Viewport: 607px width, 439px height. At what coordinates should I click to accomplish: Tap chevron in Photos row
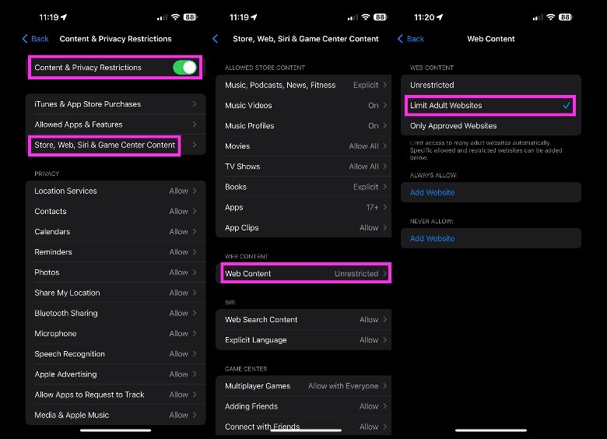click(195, 272)
